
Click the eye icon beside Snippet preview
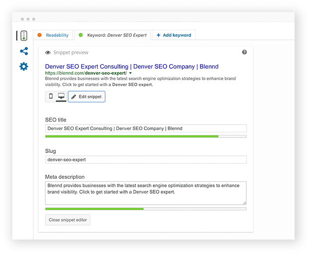tap(48, 53)
